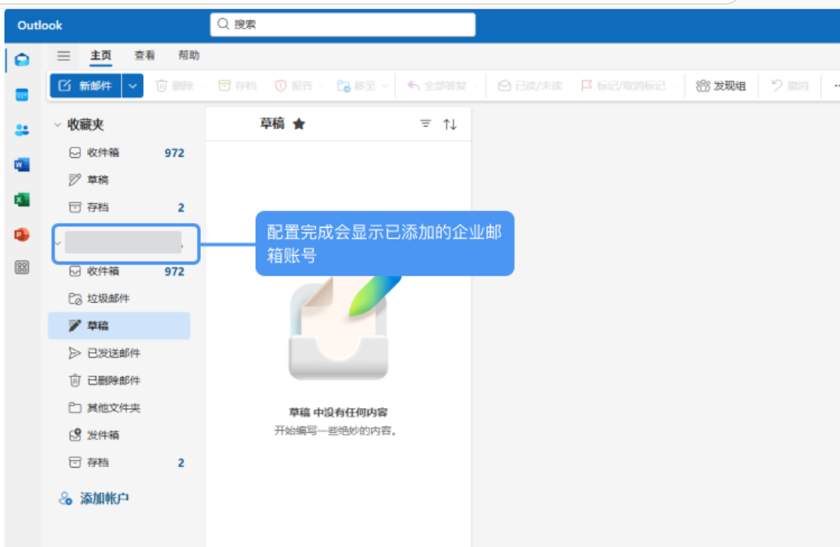The height and width of the screenshot is (547, 840).
Task: Launch Word from the left rail
Action: pyautogui.click(x=22, y=165)
